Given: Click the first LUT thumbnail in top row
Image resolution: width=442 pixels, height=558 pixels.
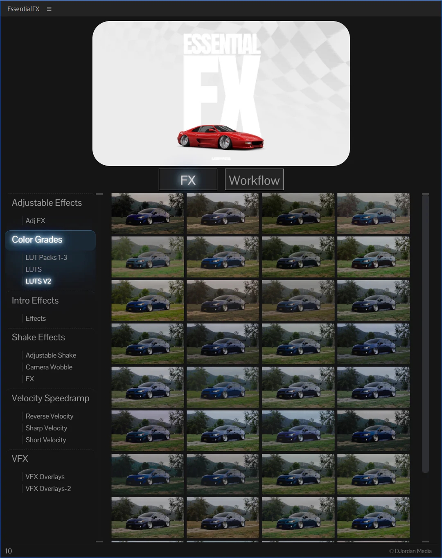Looking at the screenshot, I should click(147, 214).
